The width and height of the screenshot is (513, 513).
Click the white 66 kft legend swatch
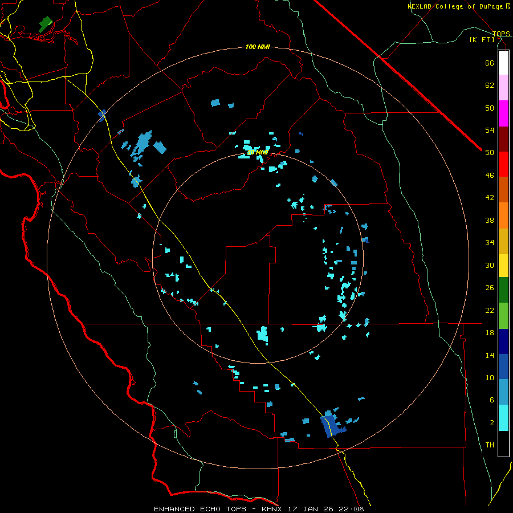point(503,63)
